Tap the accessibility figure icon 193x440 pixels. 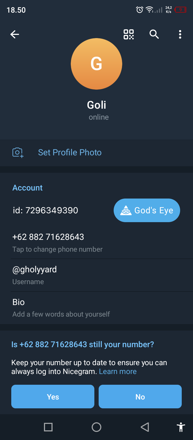[x=181, y=427]
